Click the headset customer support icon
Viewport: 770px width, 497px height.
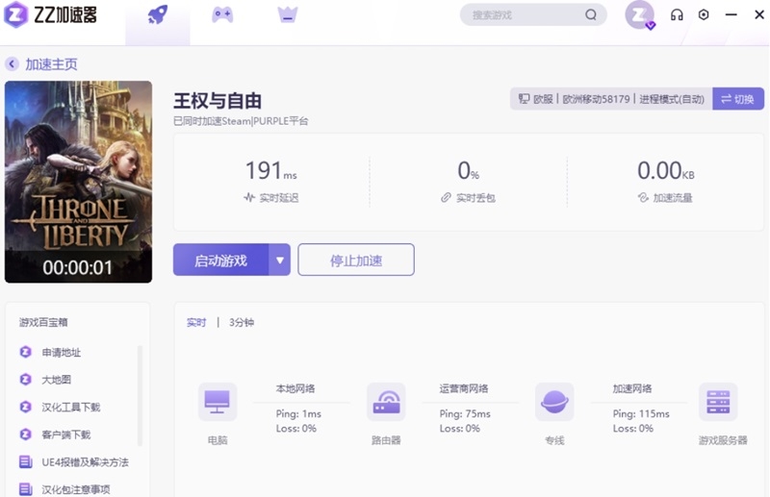pos(677,15)
